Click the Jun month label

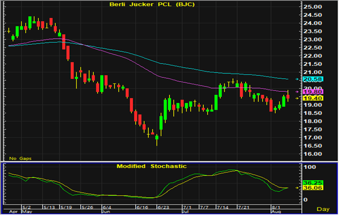pyautogui.click(x=105, y=212)
